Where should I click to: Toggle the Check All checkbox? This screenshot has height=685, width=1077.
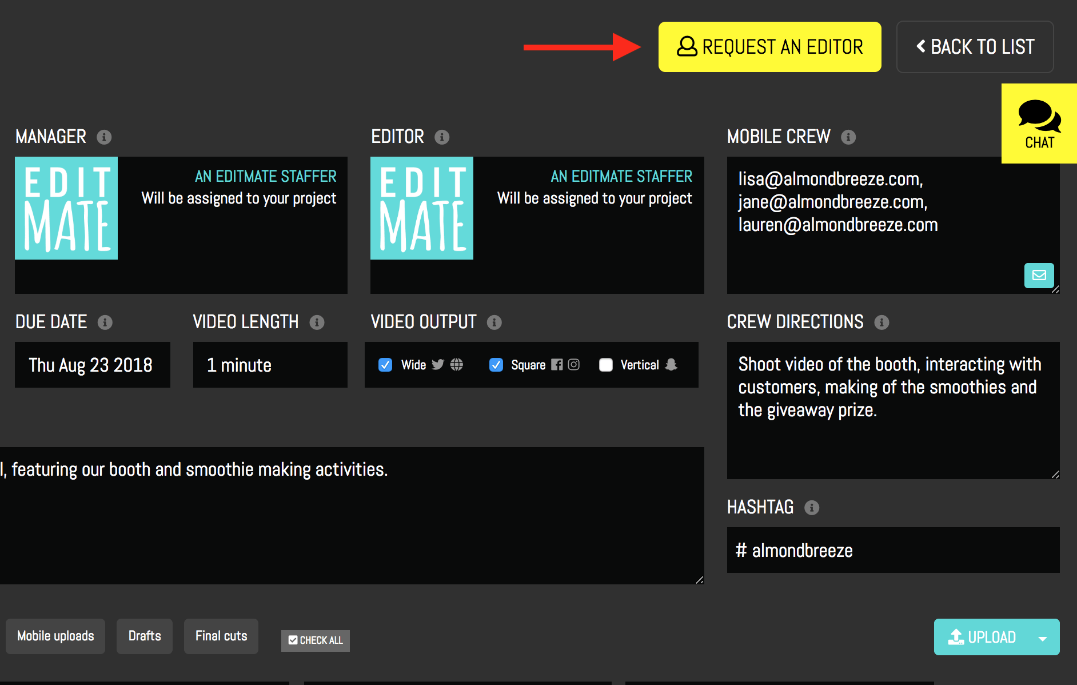(316, 640)
